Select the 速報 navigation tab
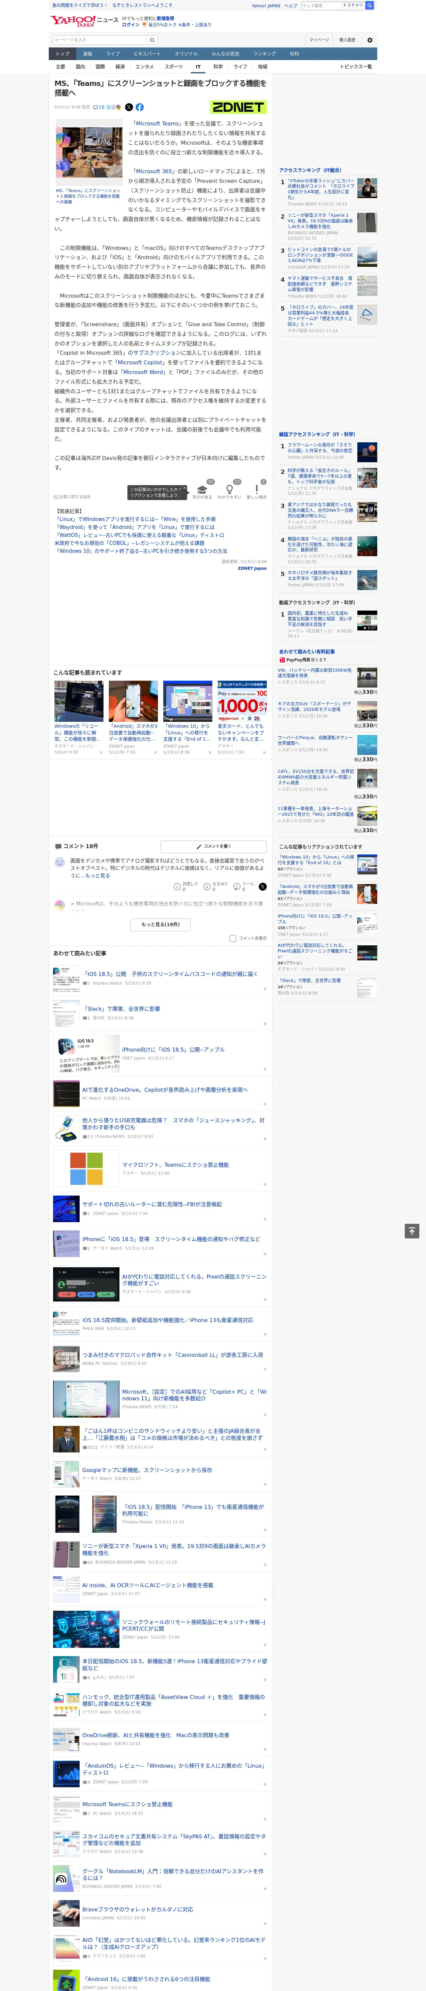 (x=87, y=54)
